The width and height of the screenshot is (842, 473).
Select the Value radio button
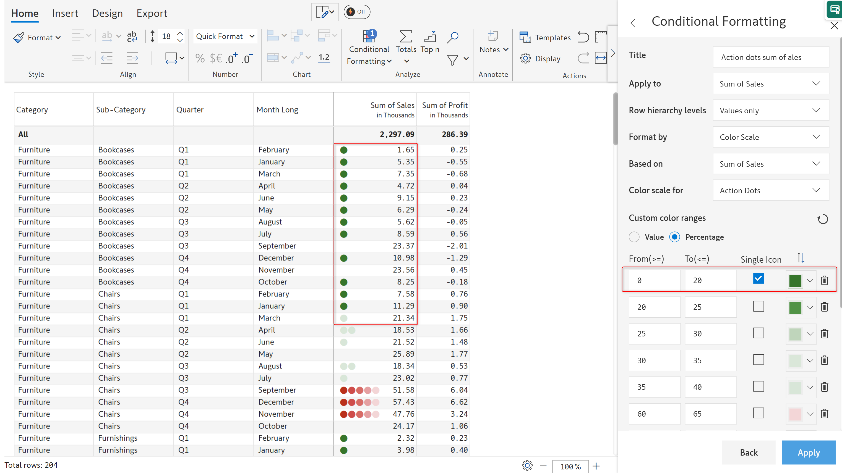(634, 237)
